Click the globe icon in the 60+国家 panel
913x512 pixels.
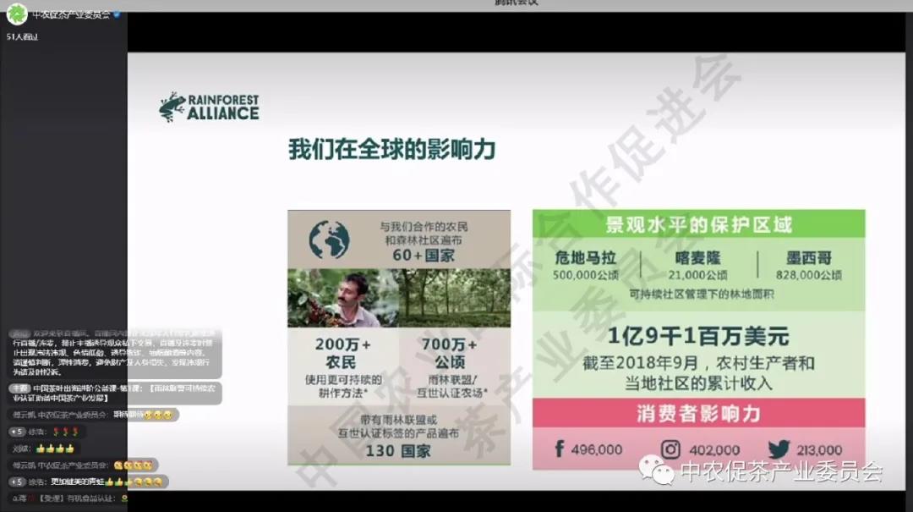point(329,239)
